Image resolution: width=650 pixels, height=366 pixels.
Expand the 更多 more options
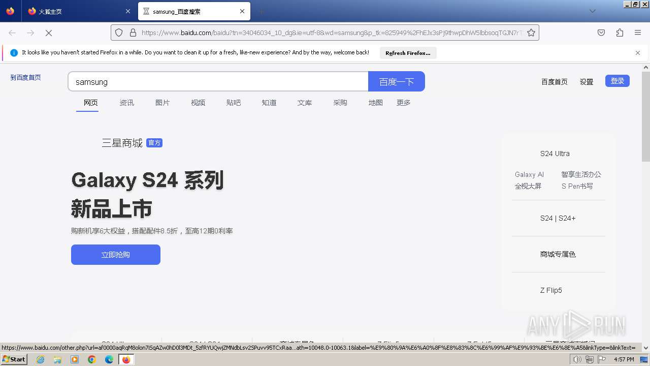404,103
